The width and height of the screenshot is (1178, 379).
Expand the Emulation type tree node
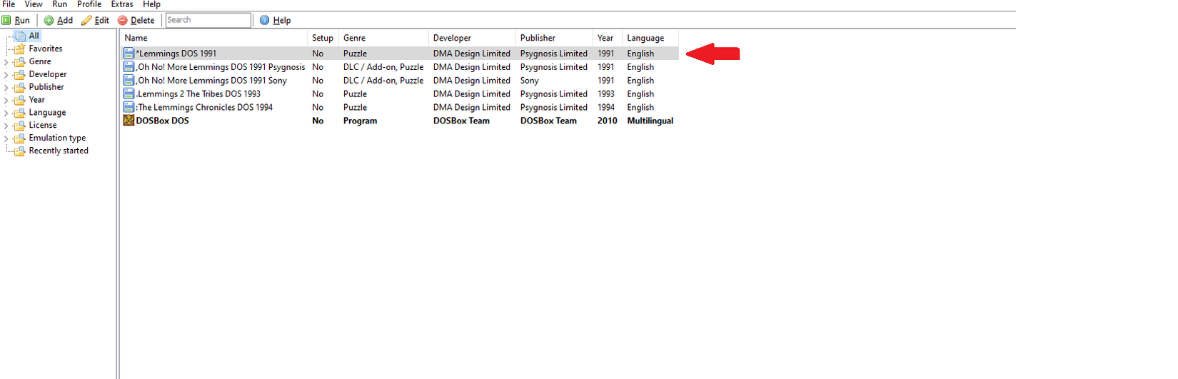pos(6,139)
